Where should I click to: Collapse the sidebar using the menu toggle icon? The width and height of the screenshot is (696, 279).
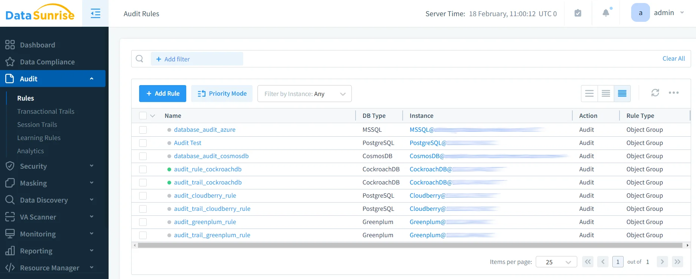click(x=95, y=14)
